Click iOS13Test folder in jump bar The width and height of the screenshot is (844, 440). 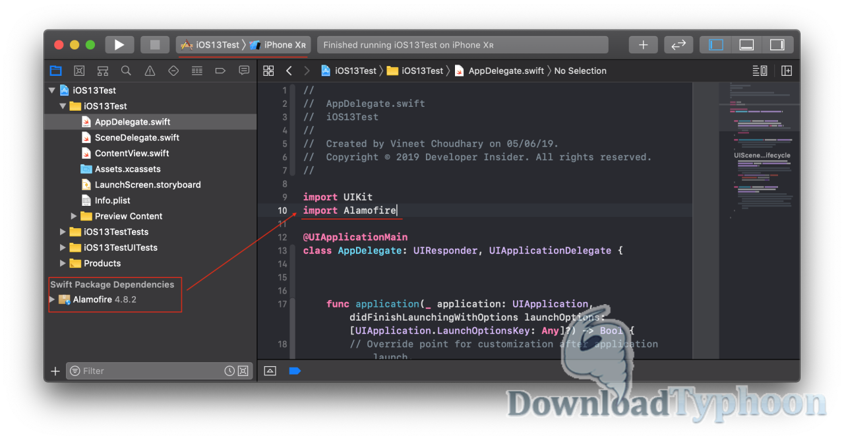[415, 71]
